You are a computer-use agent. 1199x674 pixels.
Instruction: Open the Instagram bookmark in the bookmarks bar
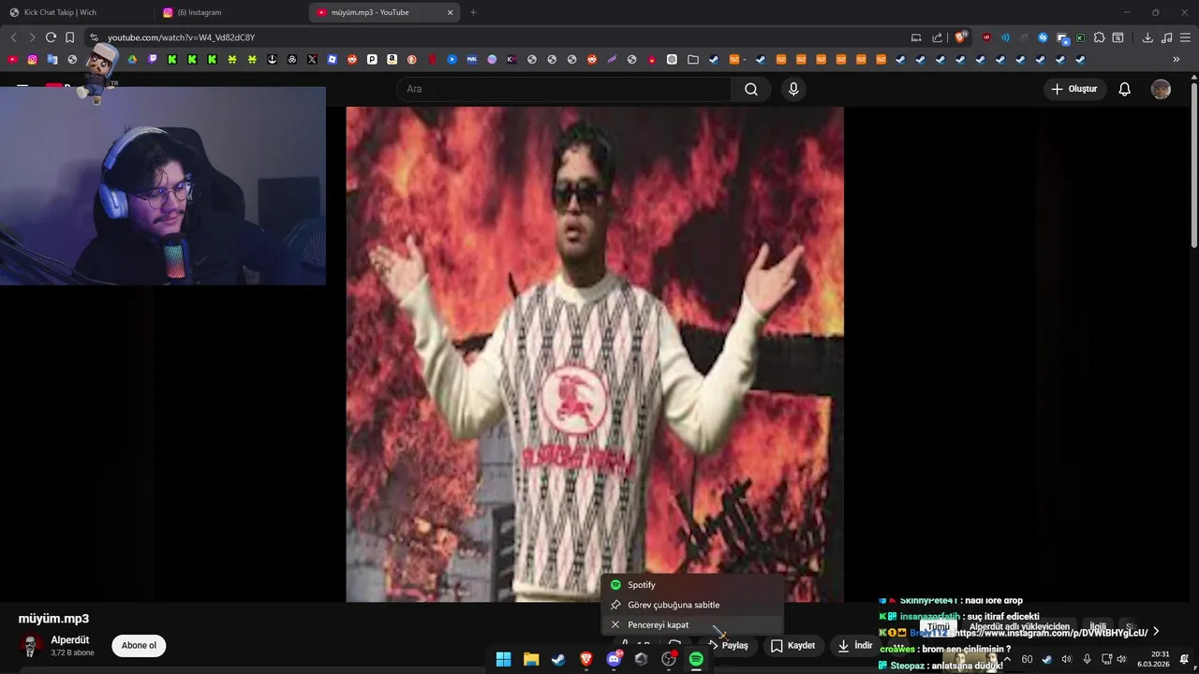click(32, 59)
